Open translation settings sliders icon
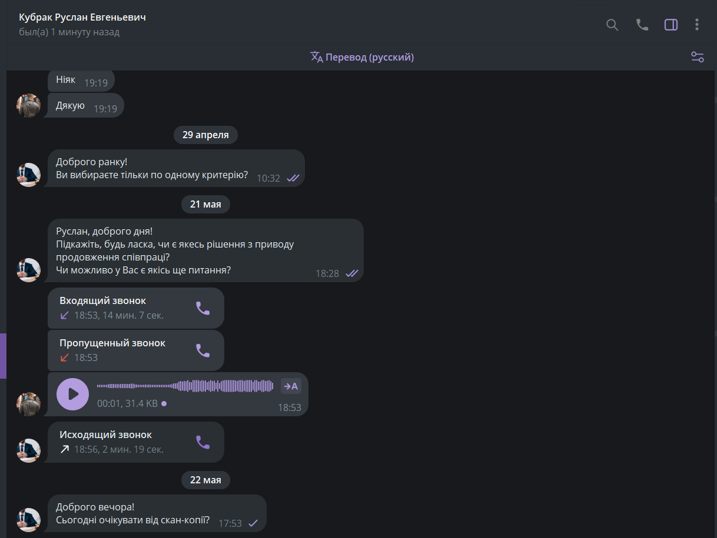 [x=698, y=57]
